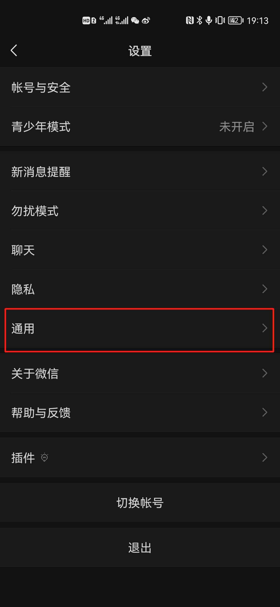The image size is (280, 607).
Task: Open 帮助与反馈 entry
Action: (x=140, y=412)
